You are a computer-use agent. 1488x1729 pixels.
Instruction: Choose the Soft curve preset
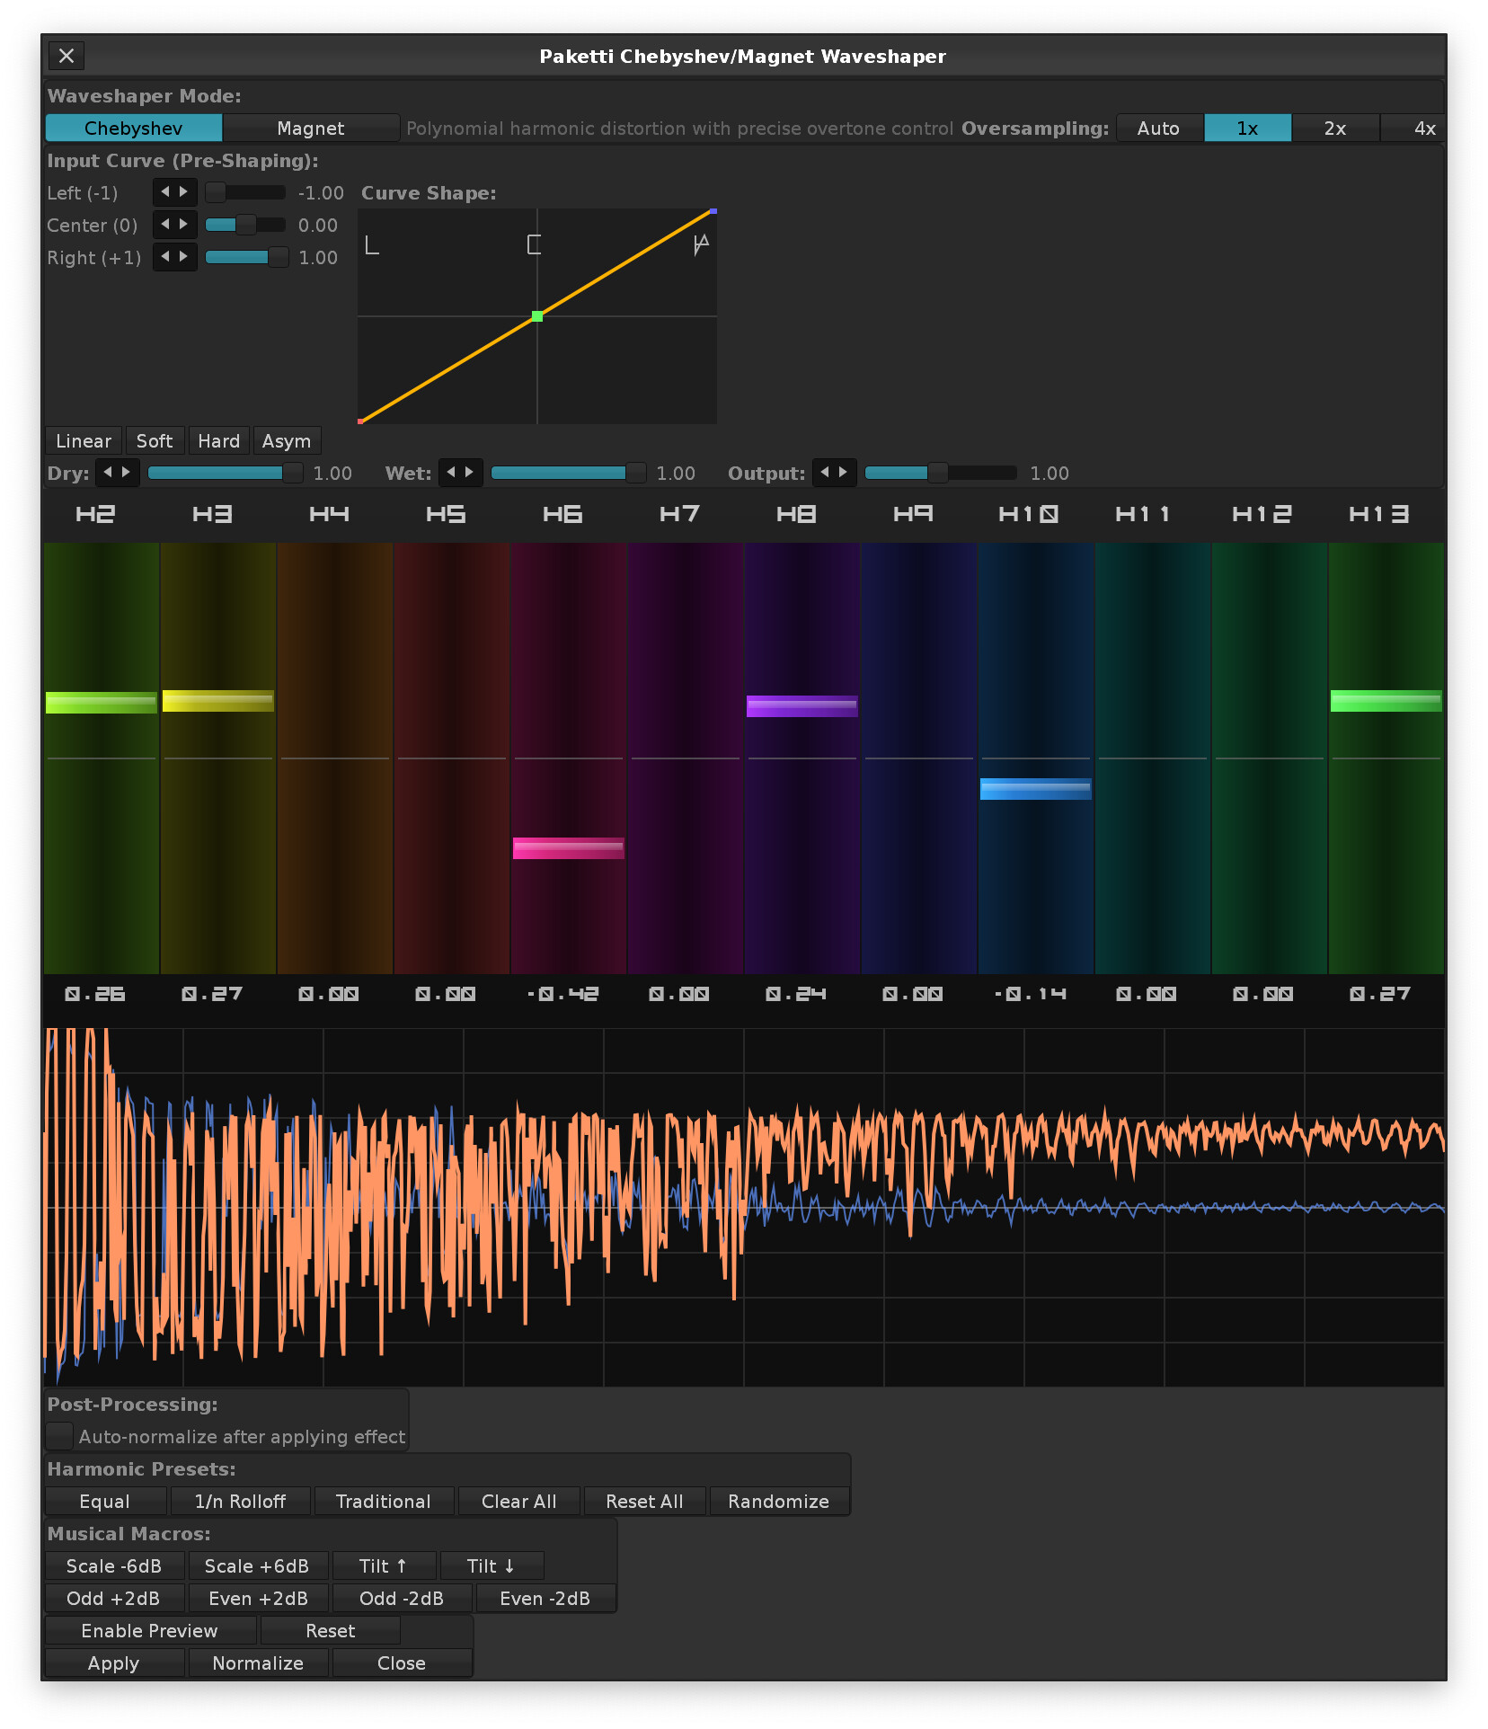click(x=155, y=441)
